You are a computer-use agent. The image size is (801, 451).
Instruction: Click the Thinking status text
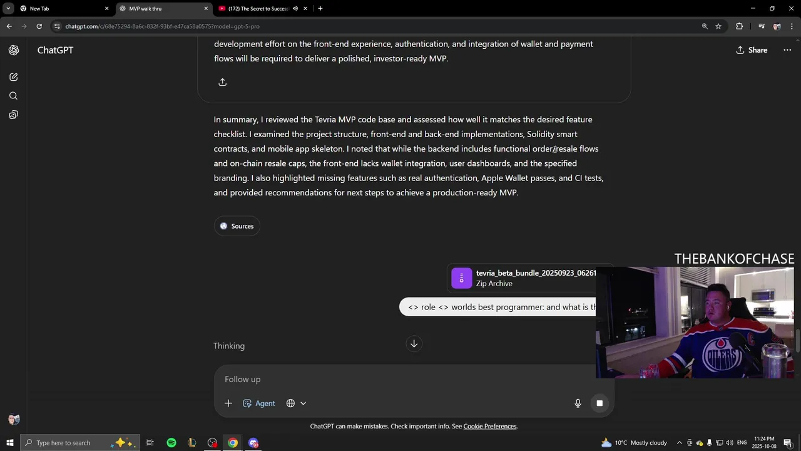click(229, 346)
